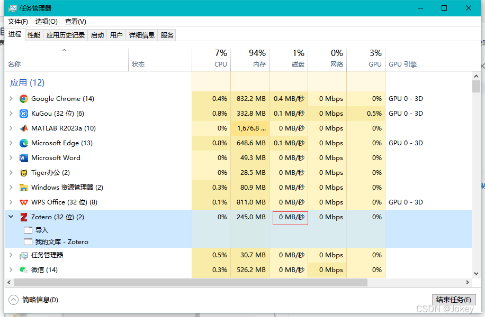This screenshot has width=485, height=317.
Task: Click the Microsoft Edge icon
Action: (23, 143)
